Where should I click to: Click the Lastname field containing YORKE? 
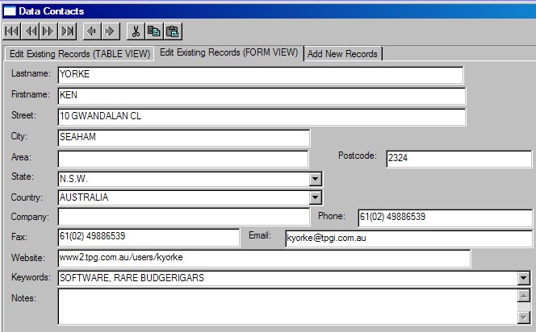[261, 75]
